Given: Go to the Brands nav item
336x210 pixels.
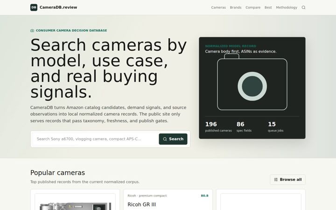Looking at the screenshot, I should click(236, 7).
